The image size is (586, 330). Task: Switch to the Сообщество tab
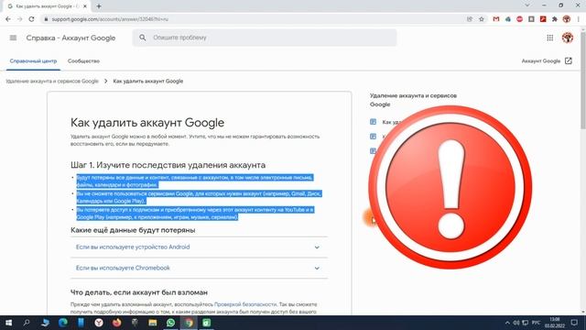click(x=83, y=61)
